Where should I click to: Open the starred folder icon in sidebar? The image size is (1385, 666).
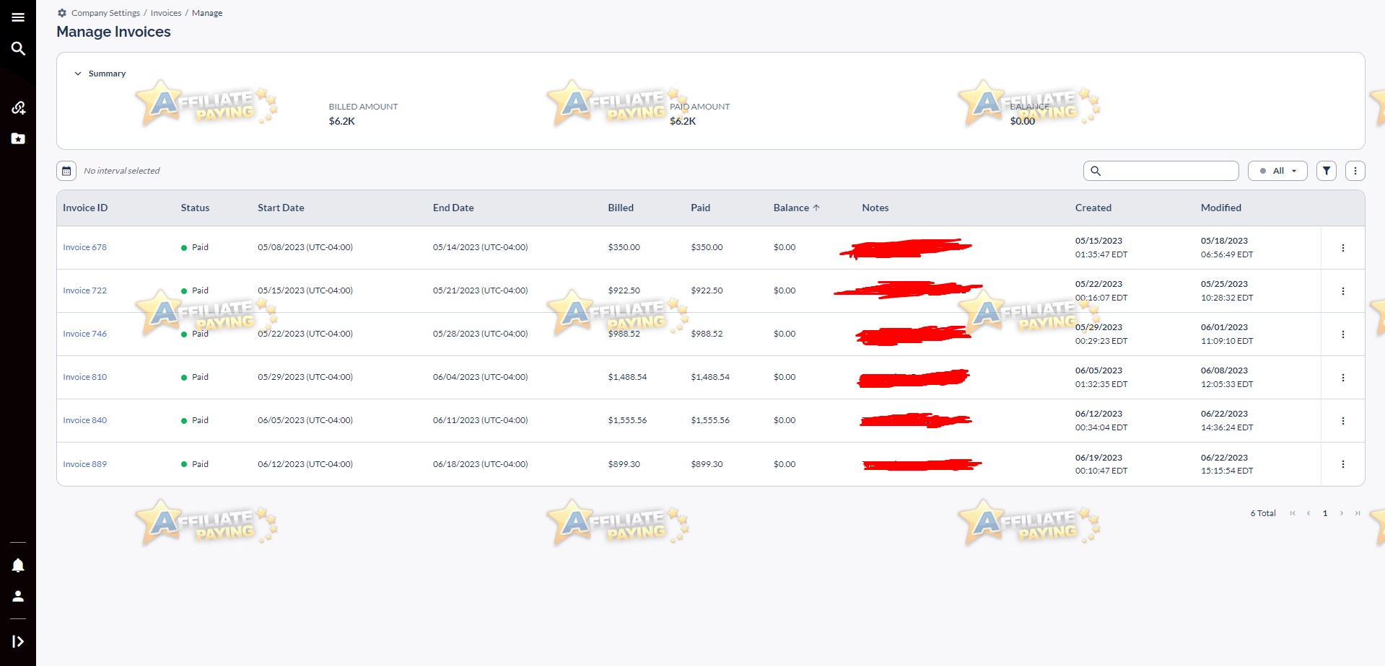pos(18,138)
